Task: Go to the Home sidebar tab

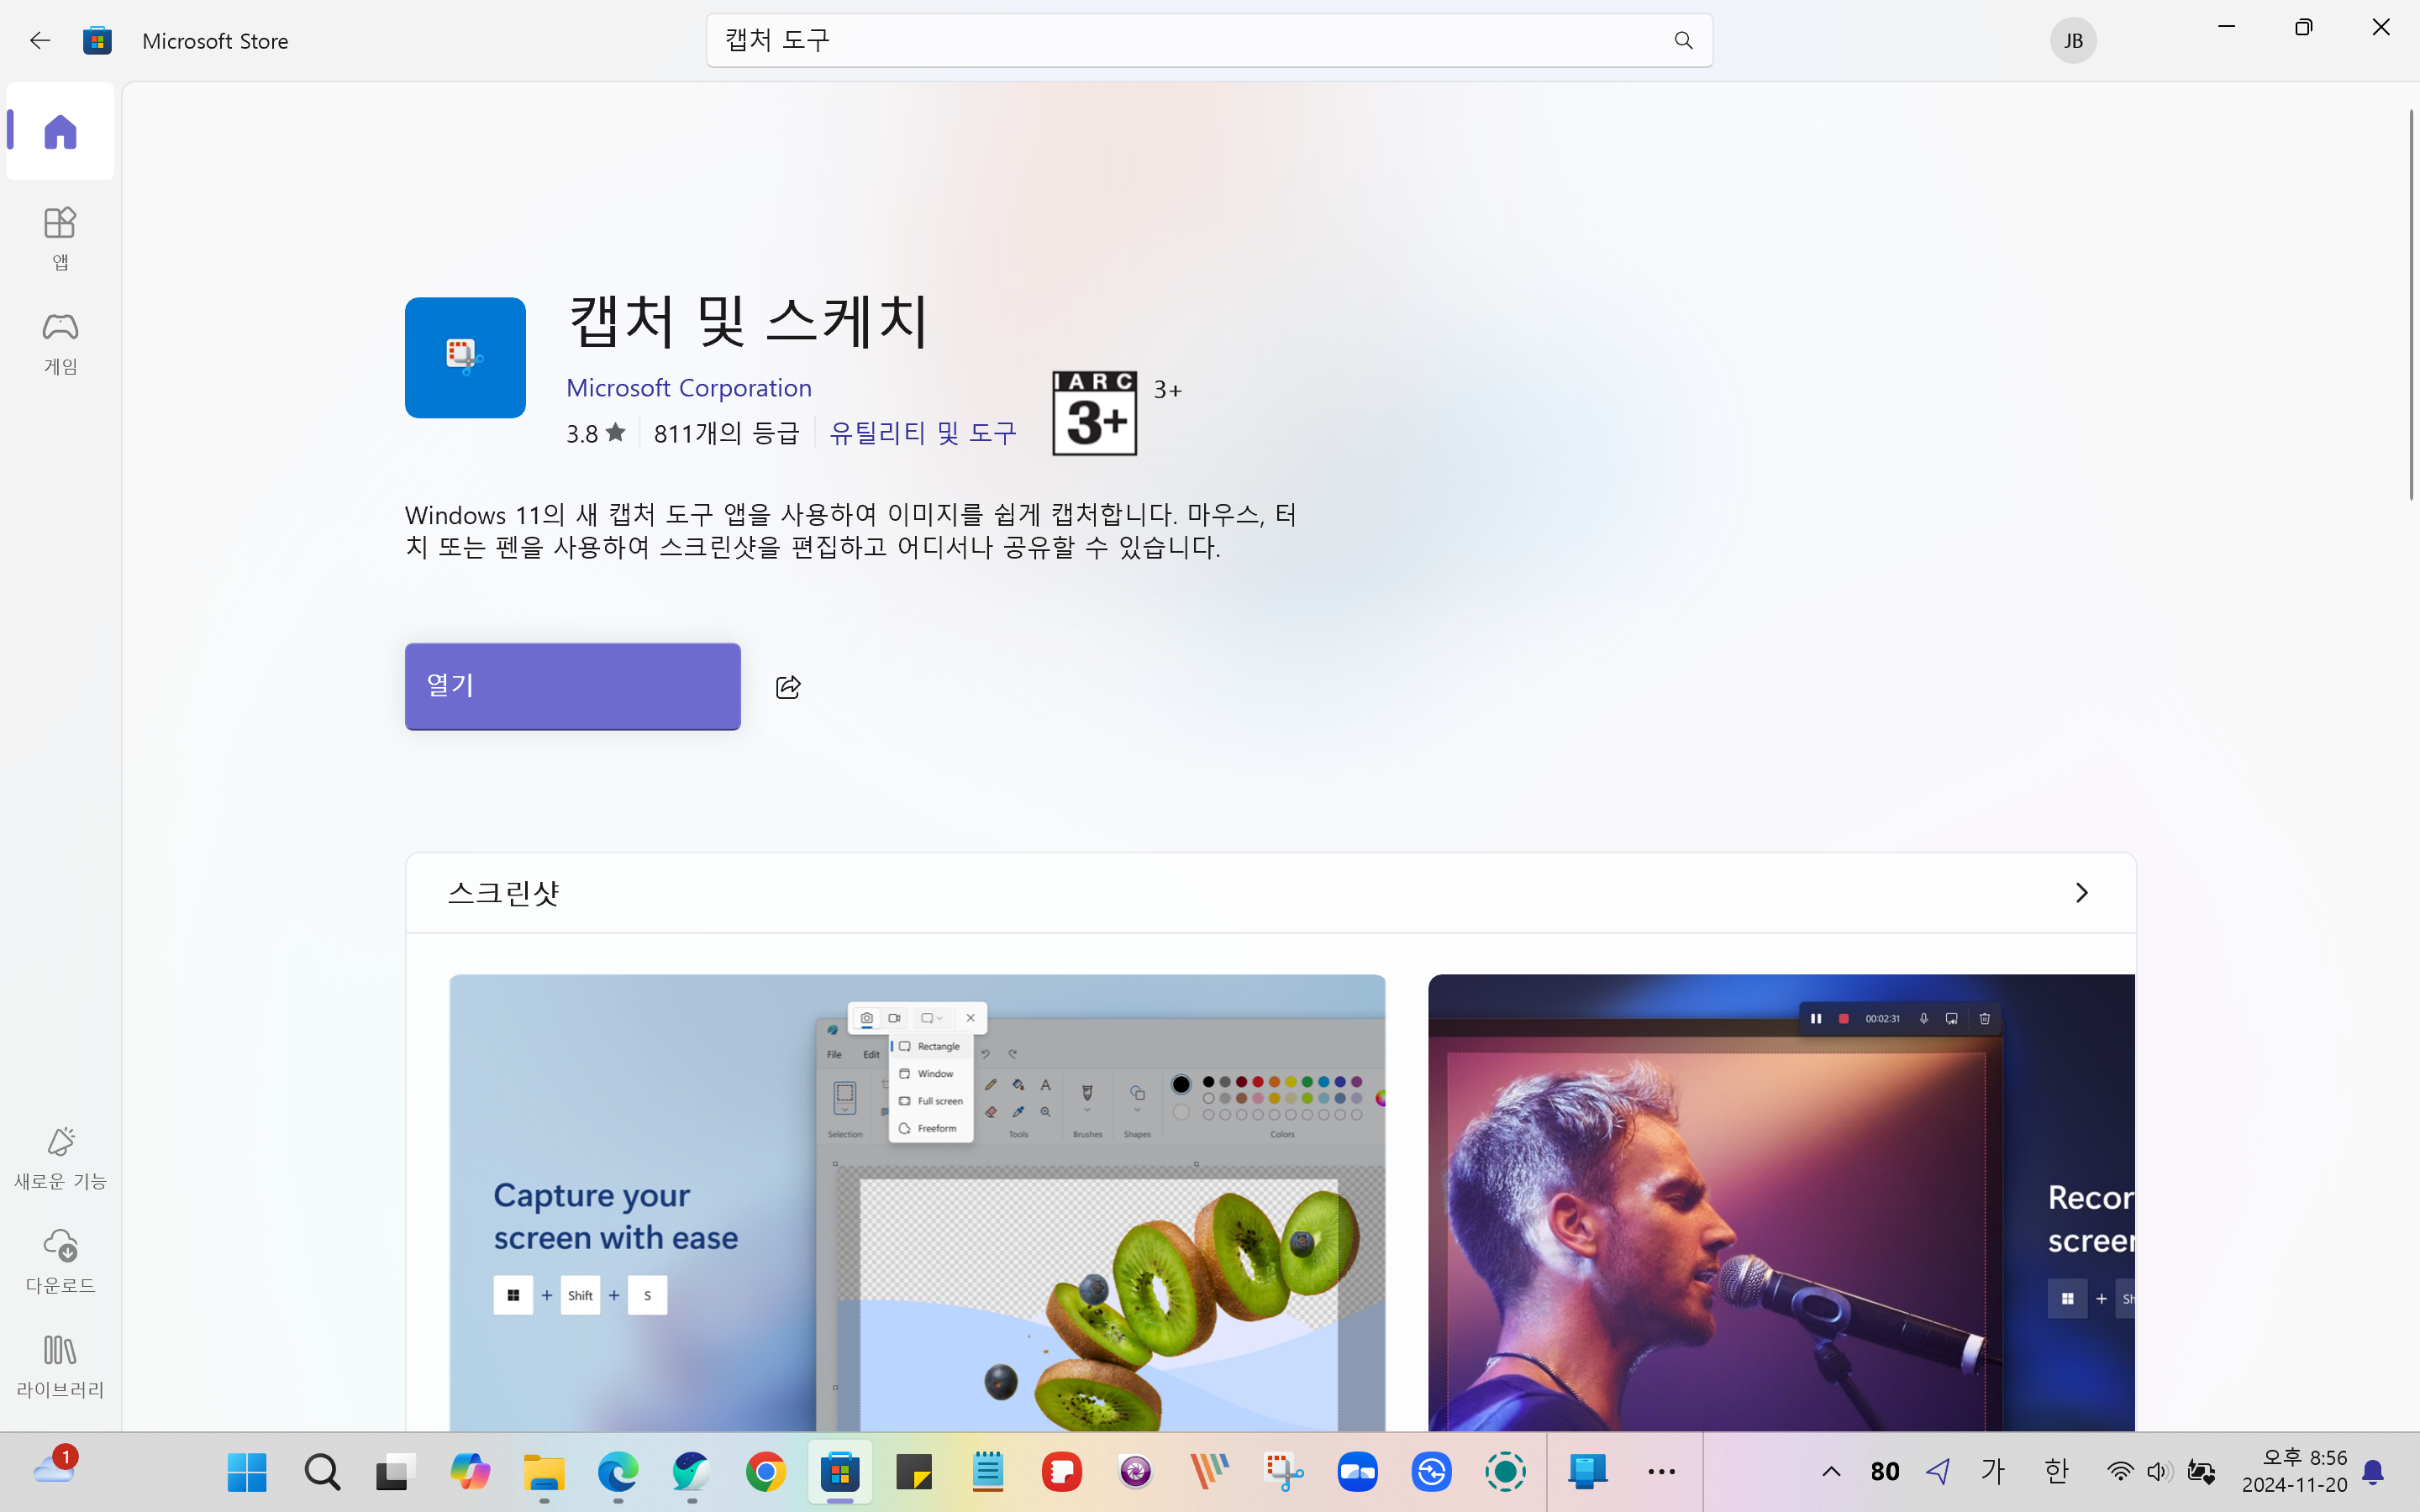Action: pyautogui.click(x=60, y=131)
